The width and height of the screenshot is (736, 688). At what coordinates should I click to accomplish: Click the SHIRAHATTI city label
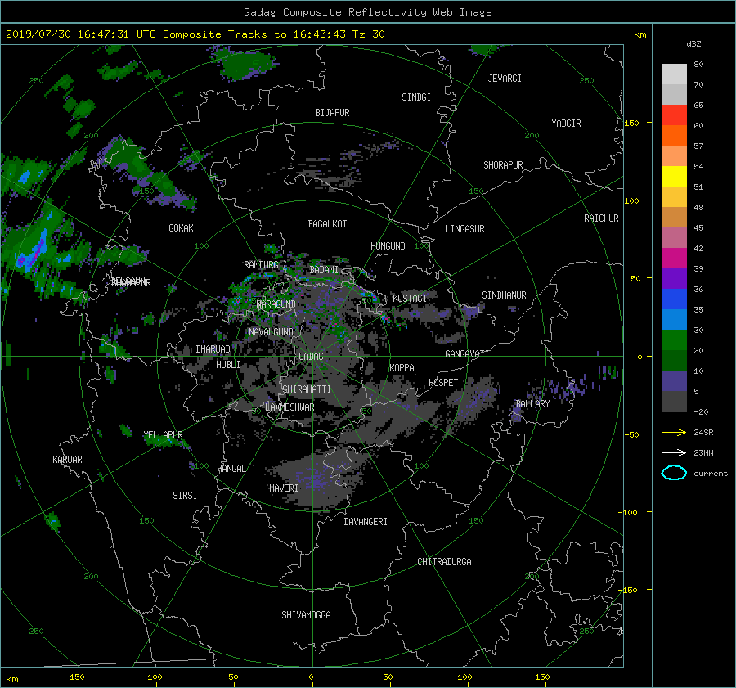[x=307, y=389]
